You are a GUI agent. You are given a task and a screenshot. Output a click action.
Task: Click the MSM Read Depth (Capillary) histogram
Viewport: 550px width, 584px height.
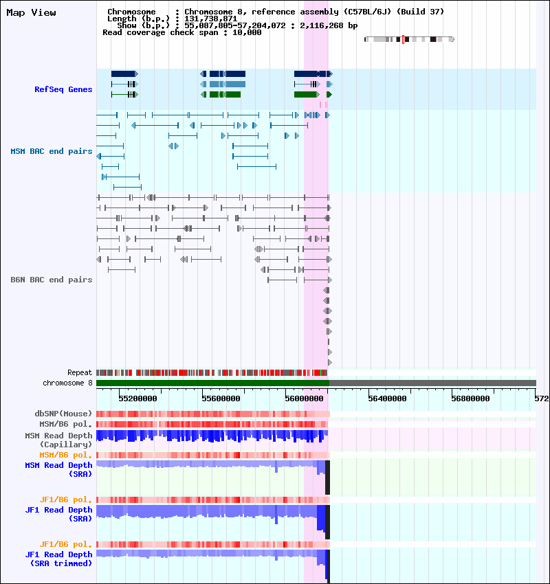[x=212, y=436]
